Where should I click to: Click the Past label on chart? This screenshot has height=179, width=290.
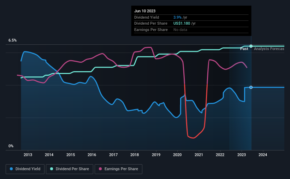coord(244,49)
